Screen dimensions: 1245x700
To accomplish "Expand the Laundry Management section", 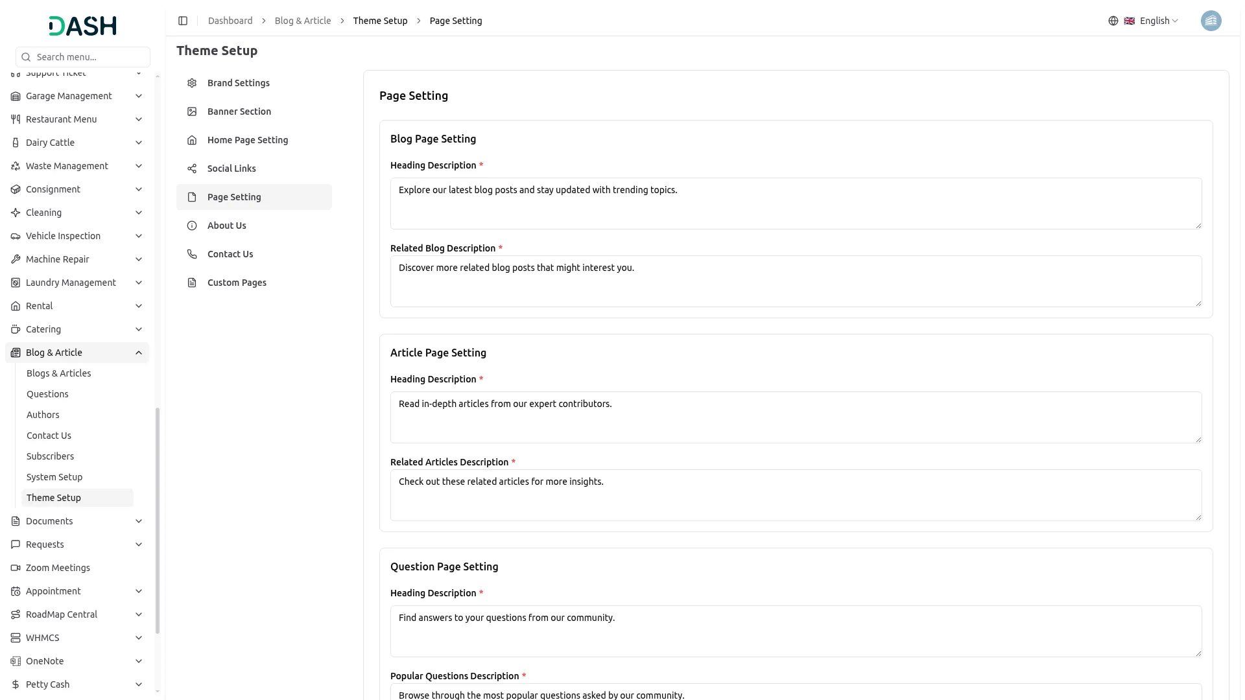I will pos(139,283).
